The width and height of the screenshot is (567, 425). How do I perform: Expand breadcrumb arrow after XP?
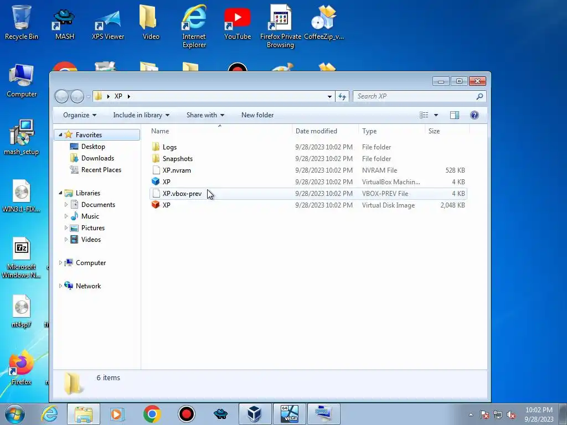pos(128,96)
